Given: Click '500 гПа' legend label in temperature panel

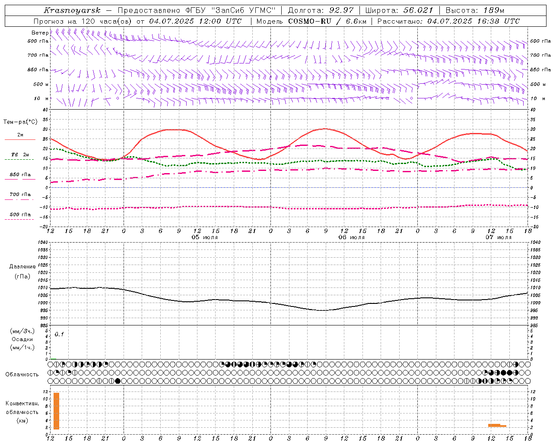Looking at the screenshot, I should tap(20, 215).
